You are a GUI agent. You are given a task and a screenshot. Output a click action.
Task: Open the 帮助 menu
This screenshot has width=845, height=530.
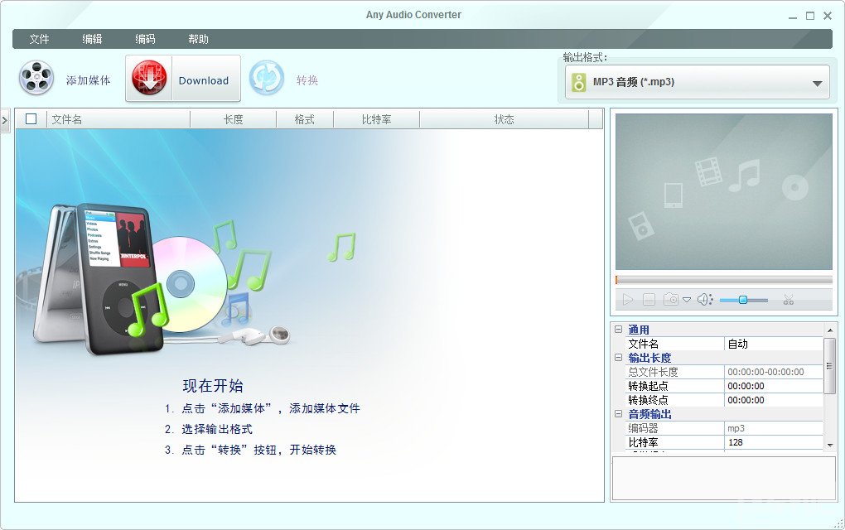198,38
